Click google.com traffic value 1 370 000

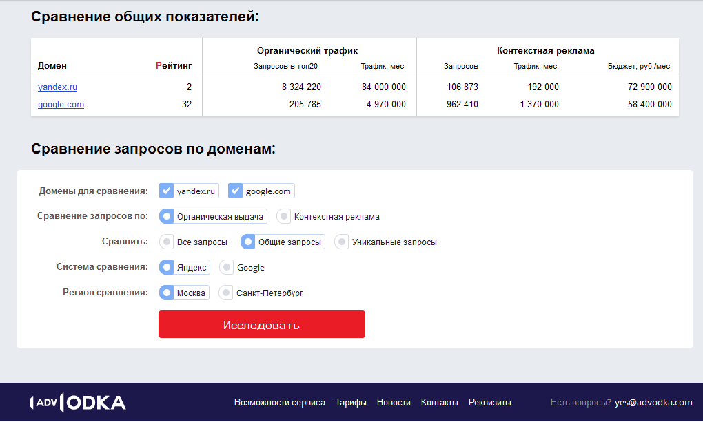540,105
